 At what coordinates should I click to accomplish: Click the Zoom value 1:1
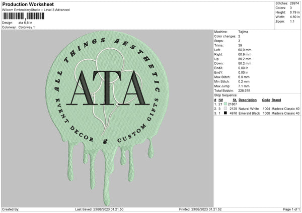(x=292, y=21)
